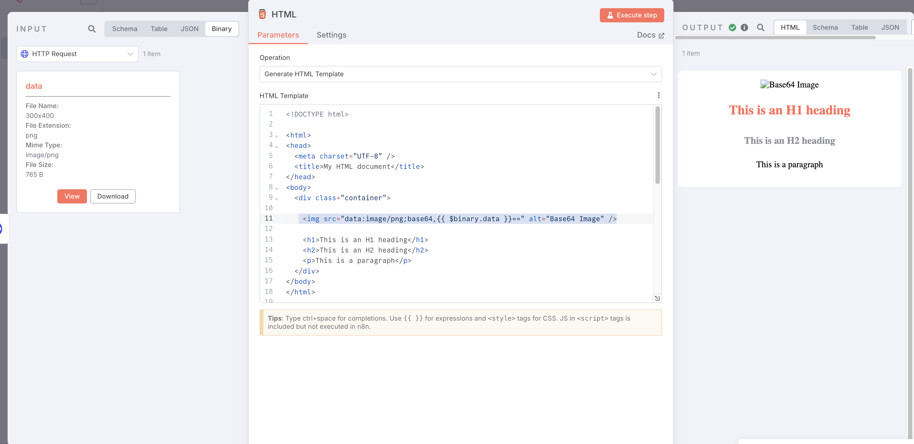Open the HTTP Request node dropdown
Image resolution: width=914 pixels, height=444 pixels.
(x=77, y=54)
